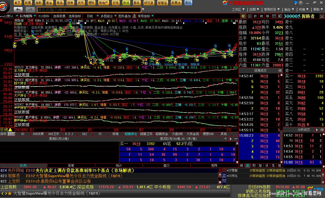Expand the 多图组合 dropdown arrow
Image resolution: width=325 pixels, height=198 pixels.
[115, 16]
